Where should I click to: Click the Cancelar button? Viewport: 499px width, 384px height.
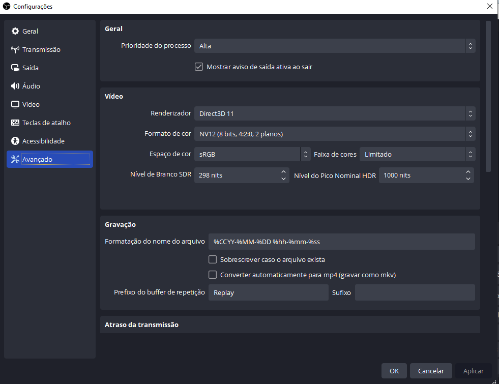(431, 371)
